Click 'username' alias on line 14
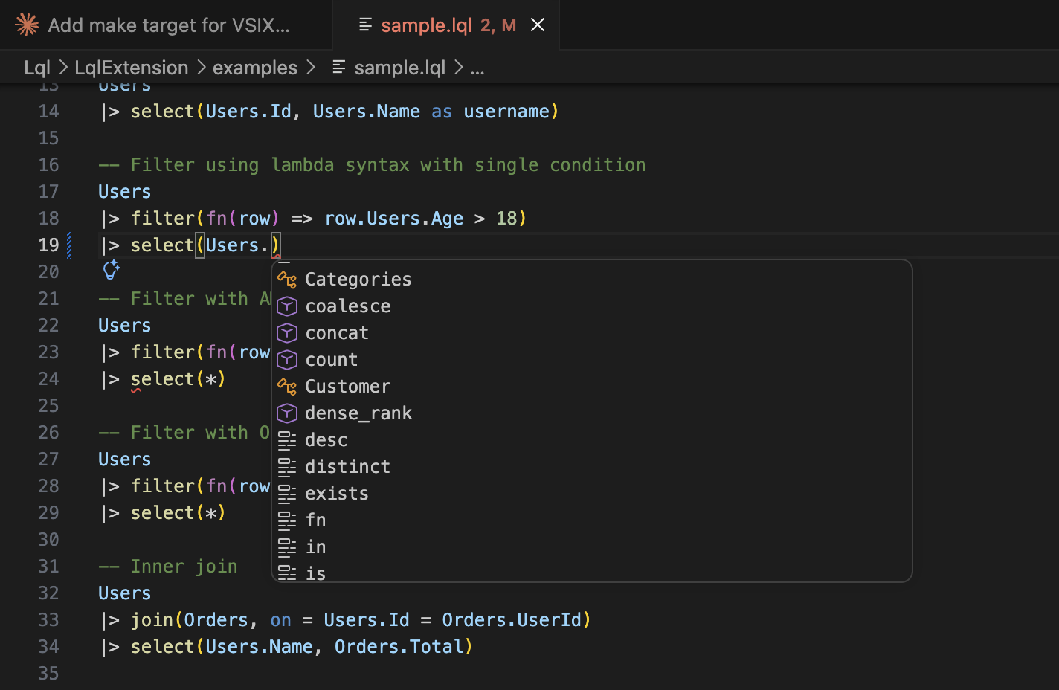Image resolution: width=1059 pixels, height=690 pixels. 506,112
